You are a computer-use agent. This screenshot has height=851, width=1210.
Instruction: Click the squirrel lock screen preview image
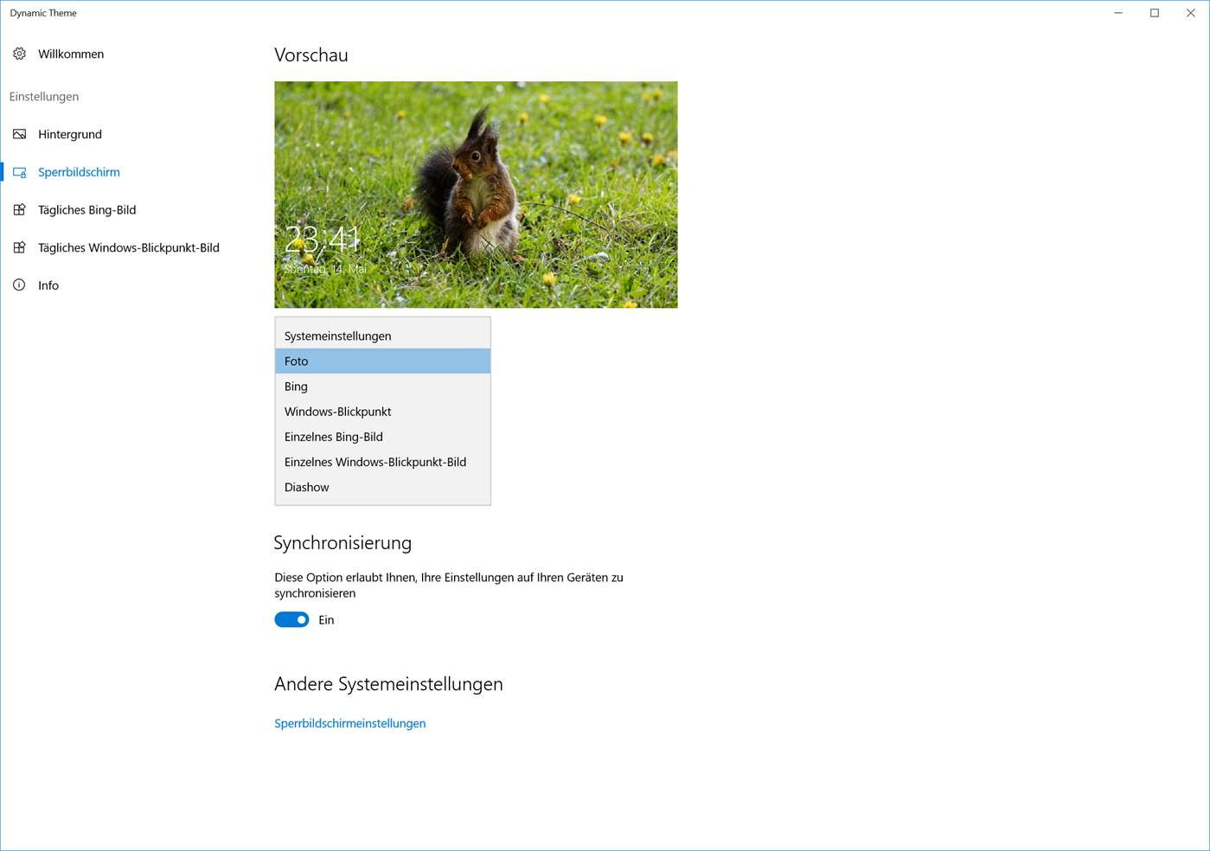tap(476, 195)
